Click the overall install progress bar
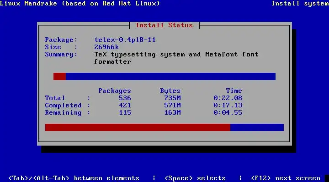Image resolution: width=329 pixels, height=182 pixels. tap(164, 127)
